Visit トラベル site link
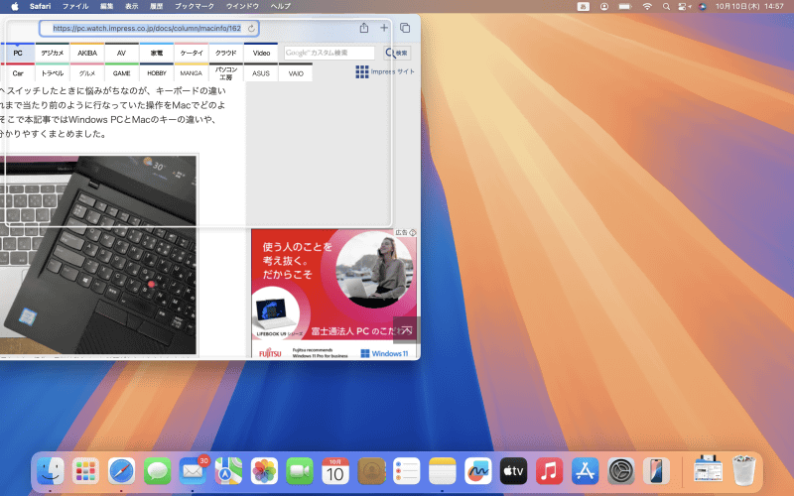 [x=53, y=72]
